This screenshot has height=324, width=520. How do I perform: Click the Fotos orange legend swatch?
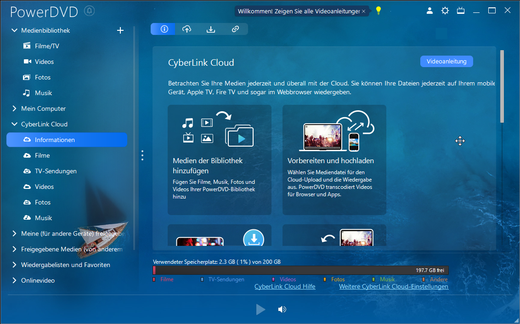325,279
